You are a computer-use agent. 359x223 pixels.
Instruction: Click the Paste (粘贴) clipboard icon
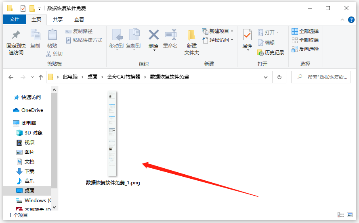(x=52, y=35)
